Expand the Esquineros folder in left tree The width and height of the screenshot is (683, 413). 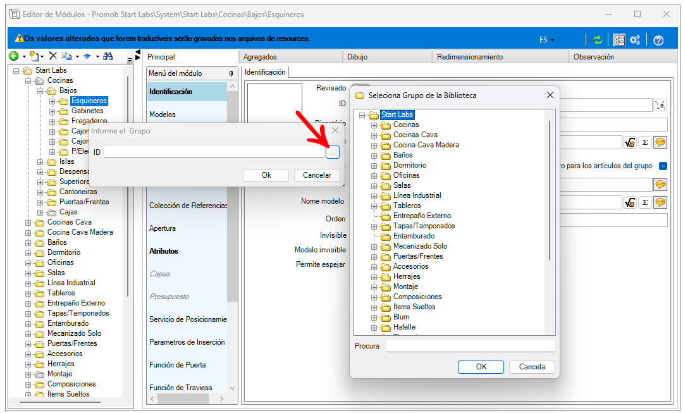[x=52, y=101]
